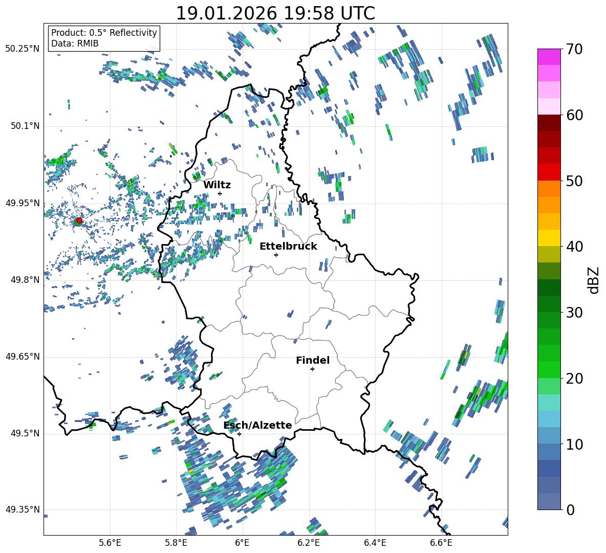Click the colorbar tick label 30

pyautogui.click(x=574, y=313)
